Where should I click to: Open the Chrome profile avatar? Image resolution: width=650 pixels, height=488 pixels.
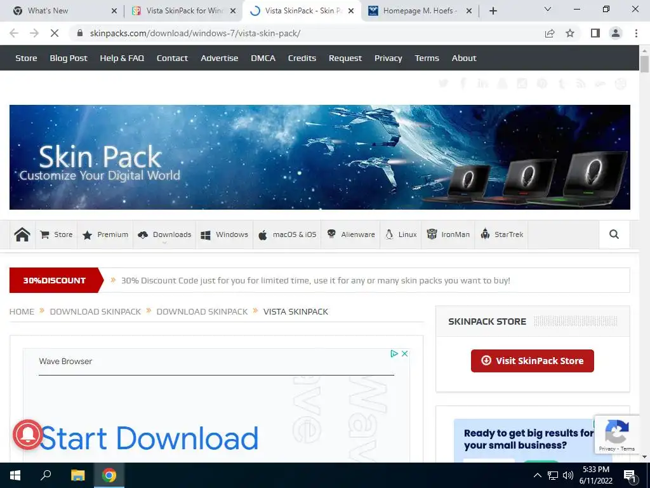tap(616, 33)
